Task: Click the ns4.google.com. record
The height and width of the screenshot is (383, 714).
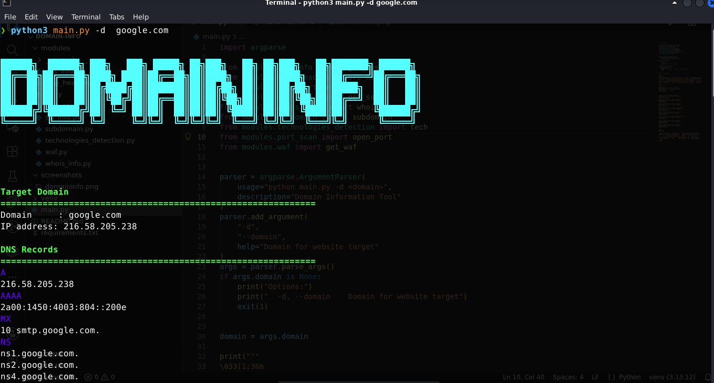Action: [x=40, y=377]
